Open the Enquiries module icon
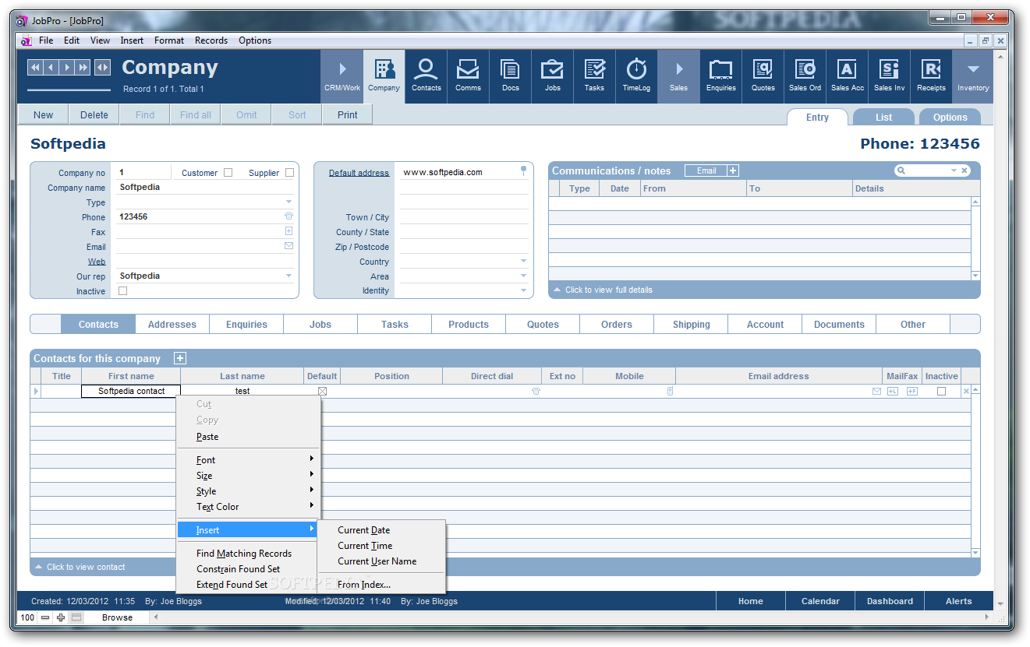The height and width of the screenshot is (647, 1030). (720, 76)
